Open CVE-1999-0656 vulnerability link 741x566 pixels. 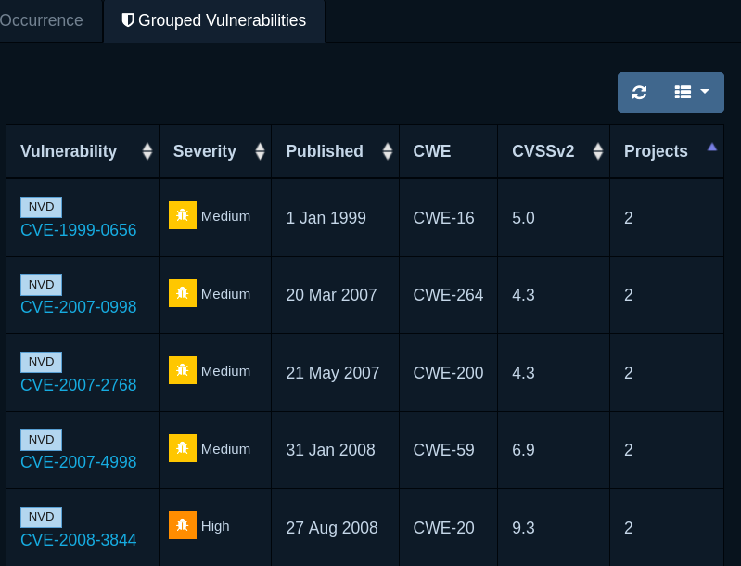[x=79, y=230]
